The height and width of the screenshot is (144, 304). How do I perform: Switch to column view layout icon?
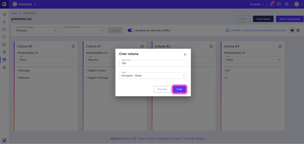(x=292, y=30)
